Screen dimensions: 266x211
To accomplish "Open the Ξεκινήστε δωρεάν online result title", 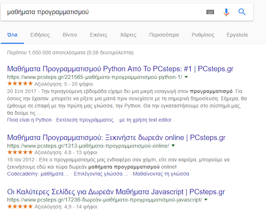I will (x=116, y=138).
